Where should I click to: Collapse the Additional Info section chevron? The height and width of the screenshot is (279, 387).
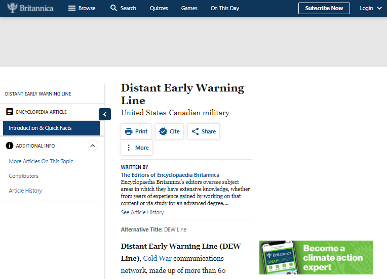[93, 146]
